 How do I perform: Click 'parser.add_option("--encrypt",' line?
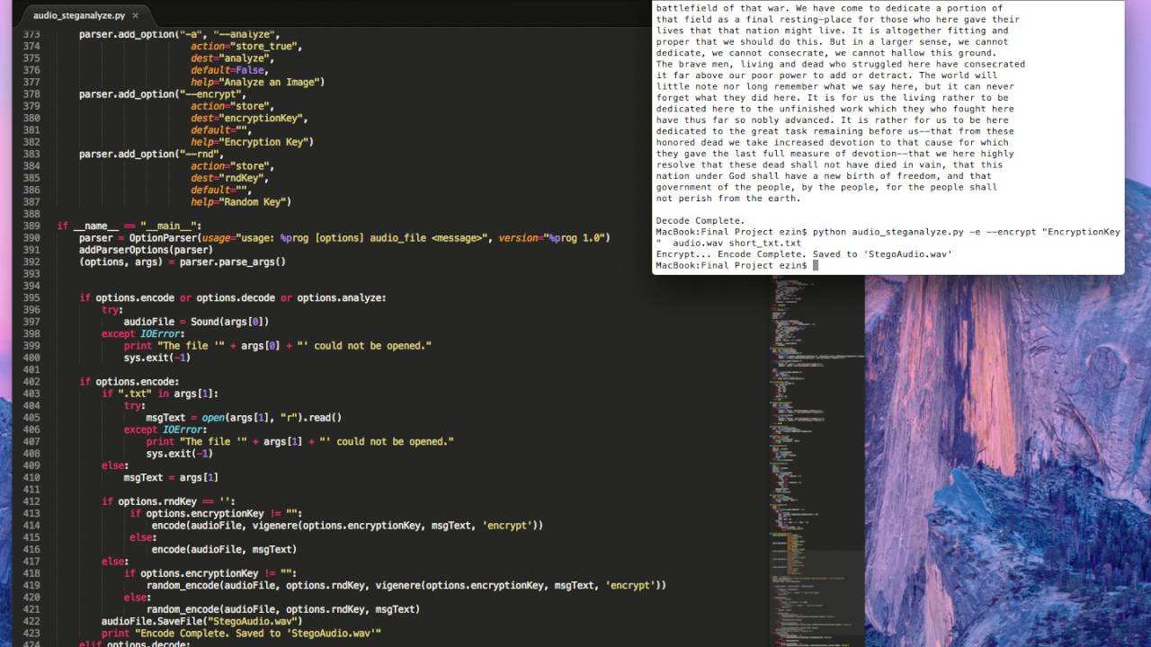(163, 94)
